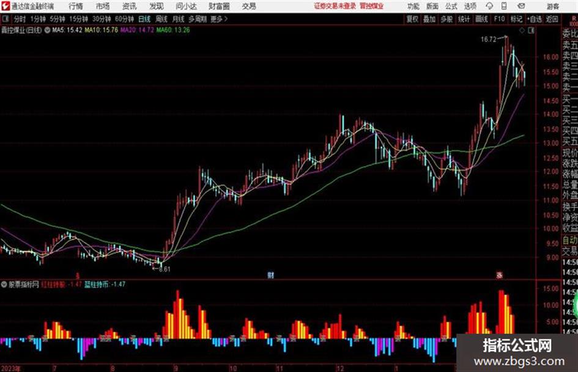Screen dimensions: 578x372
Task: Switch to the 15分钟 period tab
Action: tap(79, 19)
